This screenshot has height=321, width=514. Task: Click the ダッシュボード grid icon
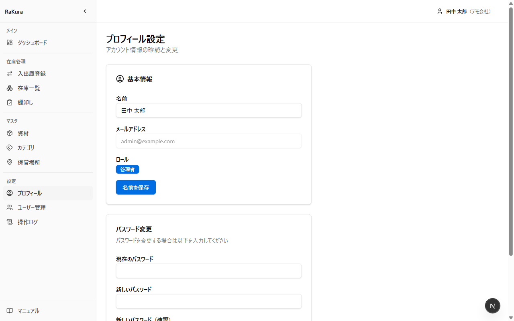tap(10, 43)
